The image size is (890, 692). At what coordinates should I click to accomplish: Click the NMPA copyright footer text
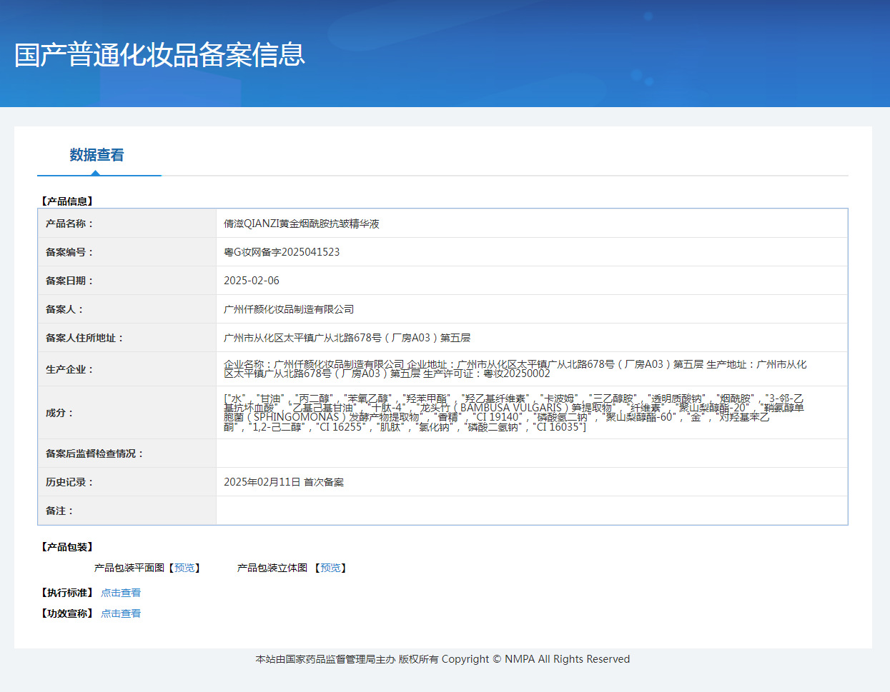tap(442, 659)
